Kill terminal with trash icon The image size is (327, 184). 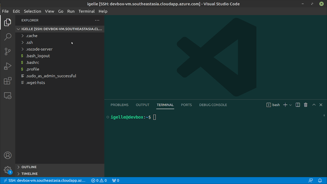[306, 105]
